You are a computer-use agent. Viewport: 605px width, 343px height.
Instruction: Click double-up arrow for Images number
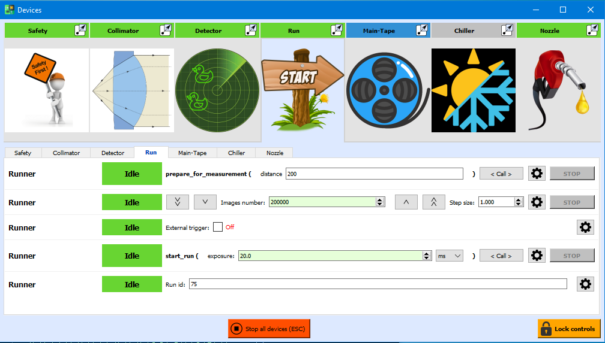point(434,202)
